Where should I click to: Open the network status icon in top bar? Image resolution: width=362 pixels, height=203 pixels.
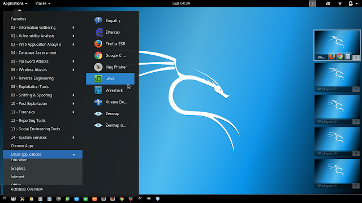(x=340, y=3)
